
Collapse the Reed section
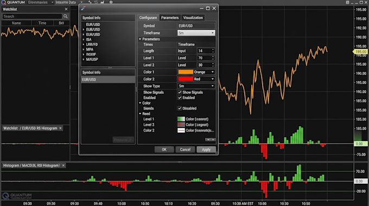(x=140, y=114)
